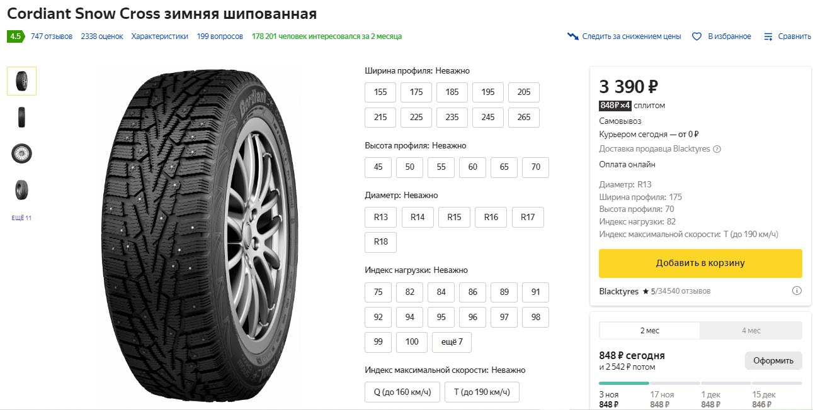Select width 175 in Ширина профиля

[416, 92]
